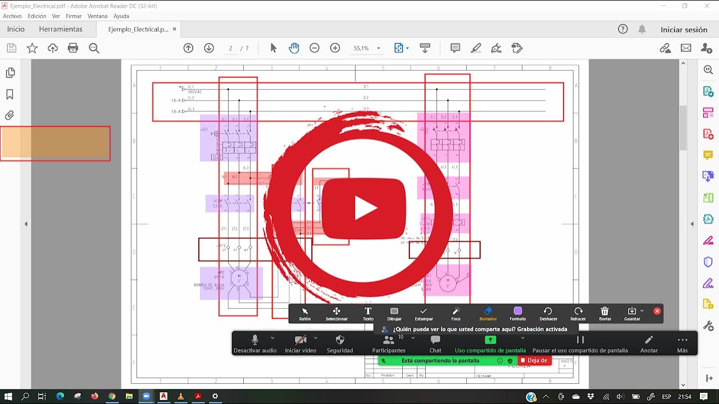This screenshot has width=719, height=404.
Task: Activate the hand pan tool
Action: point(294,48)
